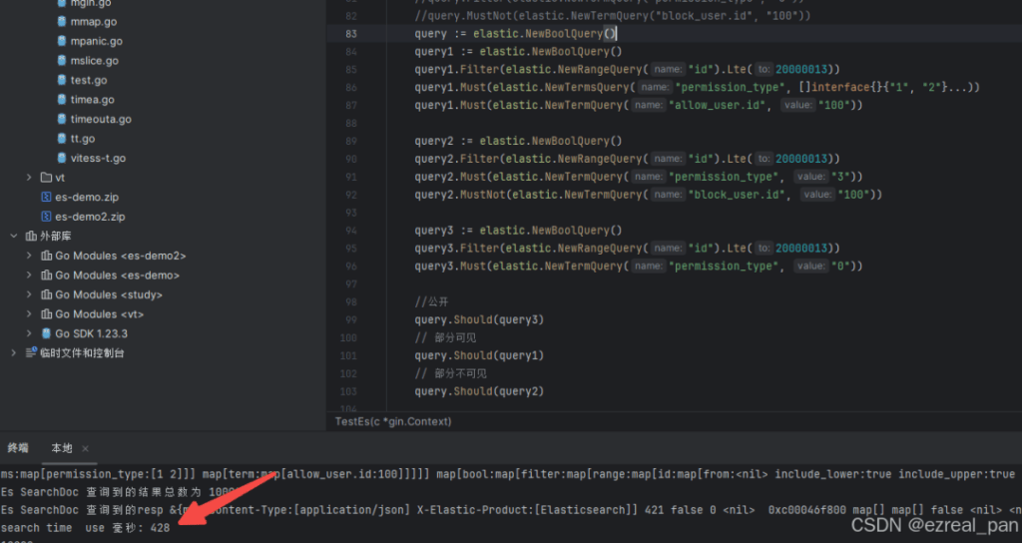Expand the vt folder
Image resolution: width=1022 pixels, height=543 pixels.
[29, 178]
